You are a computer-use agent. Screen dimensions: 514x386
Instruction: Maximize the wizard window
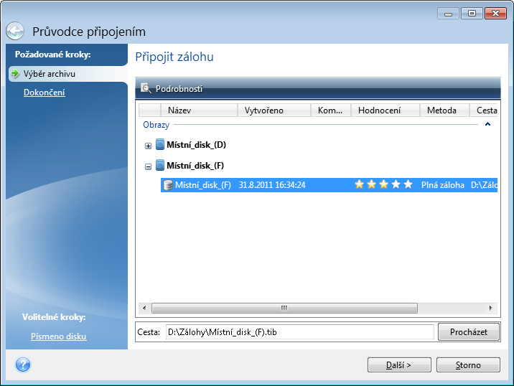[x=472, y=14]
